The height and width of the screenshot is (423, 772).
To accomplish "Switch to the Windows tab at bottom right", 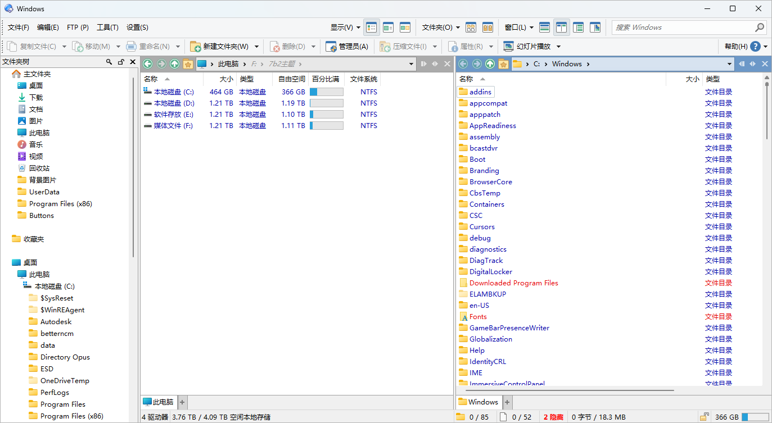I will pos(479,402).
